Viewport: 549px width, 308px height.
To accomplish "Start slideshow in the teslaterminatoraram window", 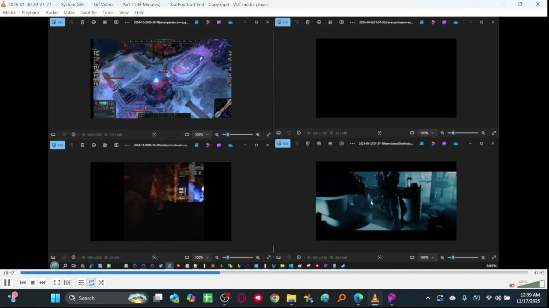I will pos(116,145).
